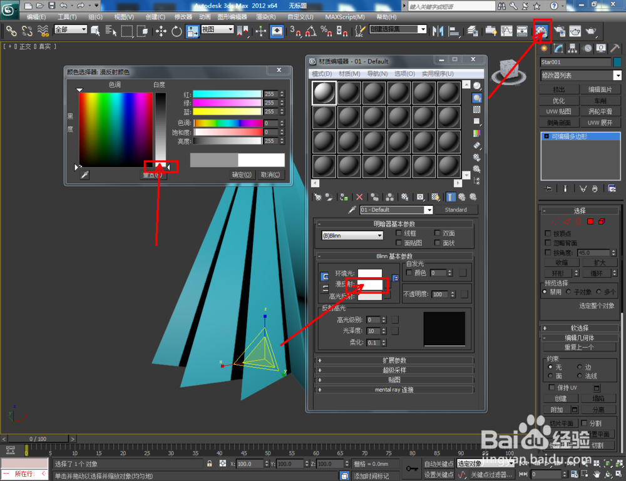Click Reset Map/Mtl red X icon
626x481 pixels.
coord(359,197)
